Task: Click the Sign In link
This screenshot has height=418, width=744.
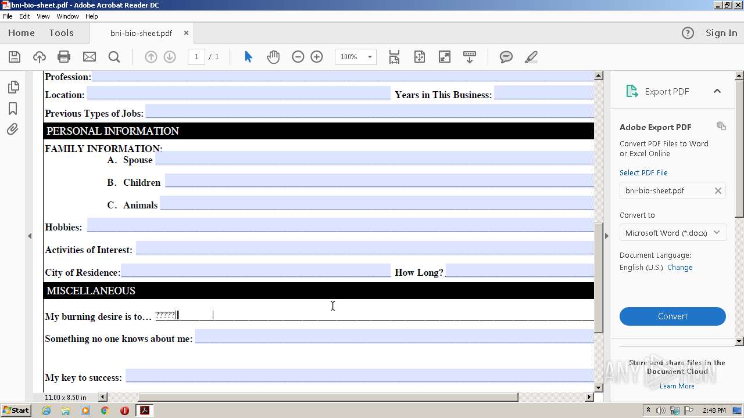Action: click(x=721, y=33)
